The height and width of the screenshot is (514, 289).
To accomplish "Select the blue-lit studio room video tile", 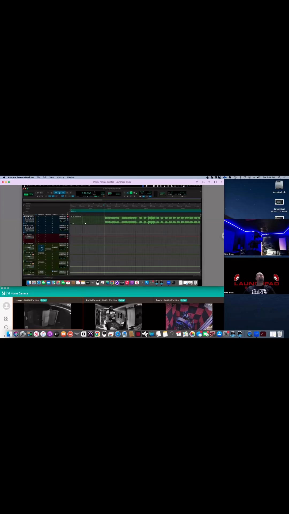I will (x=256, y=238).
